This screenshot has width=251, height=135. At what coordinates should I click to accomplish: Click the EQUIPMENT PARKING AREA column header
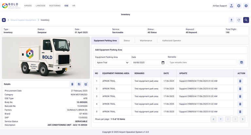pyautogui.click(x=116, y=73)
